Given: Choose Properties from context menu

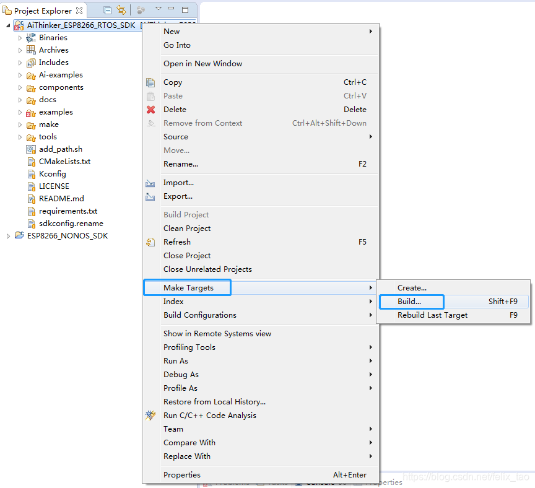Looking at the screenshot, I should 261,475.
